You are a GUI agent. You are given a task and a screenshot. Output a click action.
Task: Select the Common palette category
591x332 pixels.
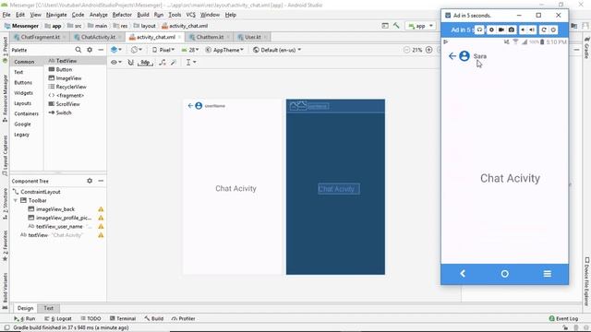pyautogui.click(x=24, y=62)
